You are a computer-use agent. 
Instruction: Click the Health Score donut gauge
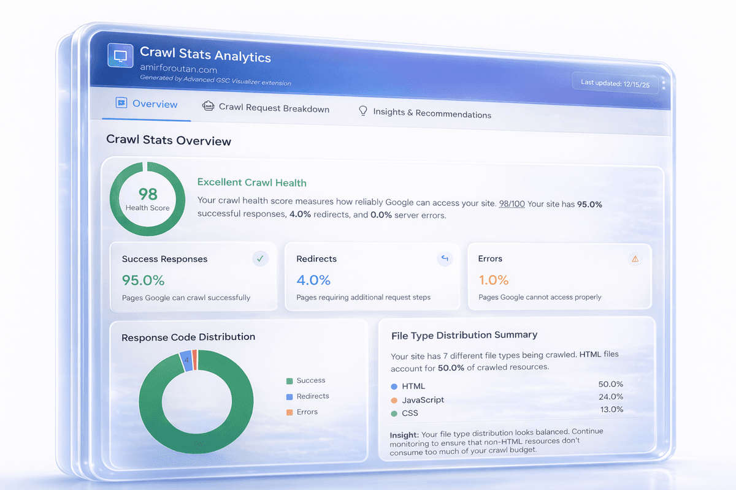pyautogui.click(x=147, y=198)
